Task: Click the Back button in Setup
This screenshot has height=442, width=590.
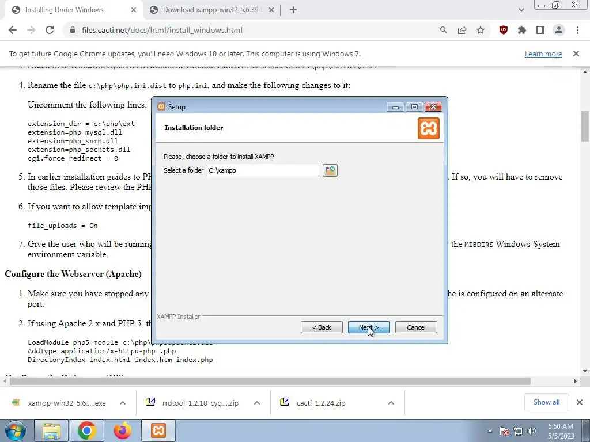Action: (322, 327)
